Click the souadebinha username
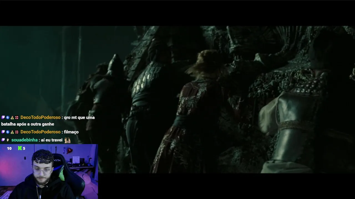355x199 pixels. pos(24,140)
